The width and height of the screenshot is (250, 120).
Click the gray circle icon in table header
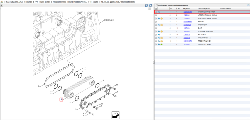pos(156,8)
